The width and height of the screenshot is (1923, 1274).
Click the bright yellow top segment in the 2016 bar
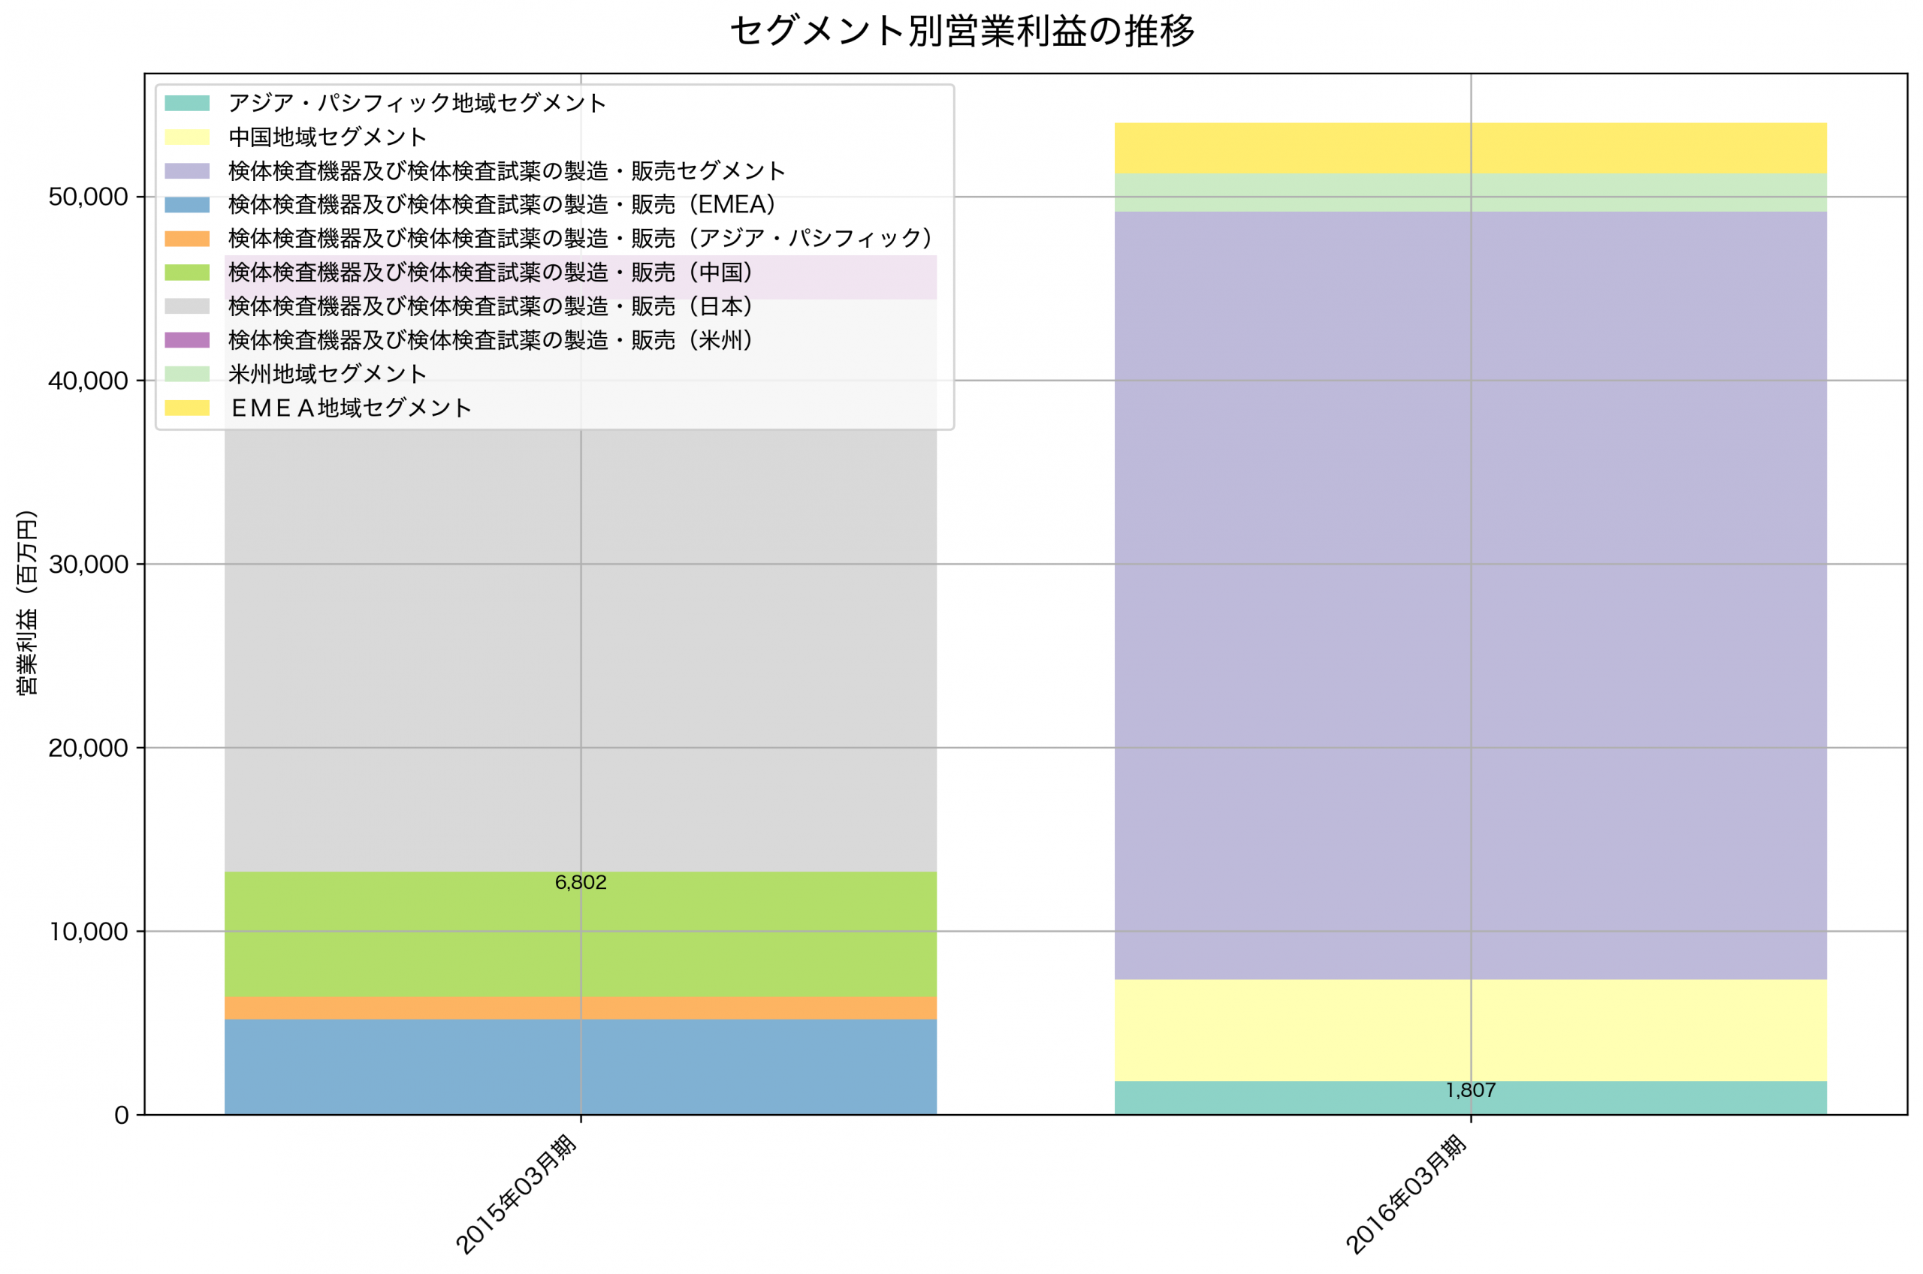(1470, 149)
